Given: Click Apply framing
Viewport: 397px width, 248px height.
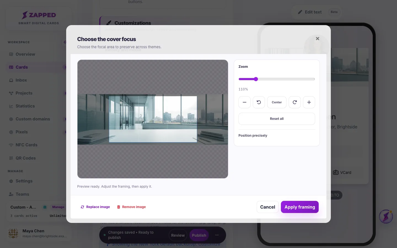Looking at the screenshot, I should coord(300,207).
